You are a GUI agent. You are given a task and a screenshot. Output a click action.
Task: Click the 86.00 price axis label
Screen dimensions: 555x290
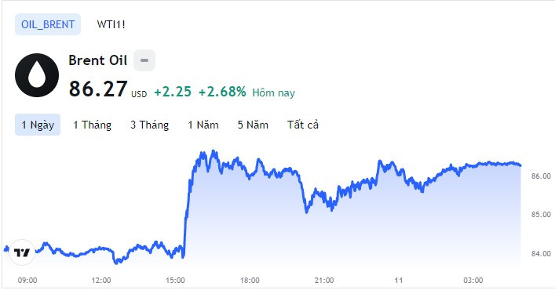point(541,176)
